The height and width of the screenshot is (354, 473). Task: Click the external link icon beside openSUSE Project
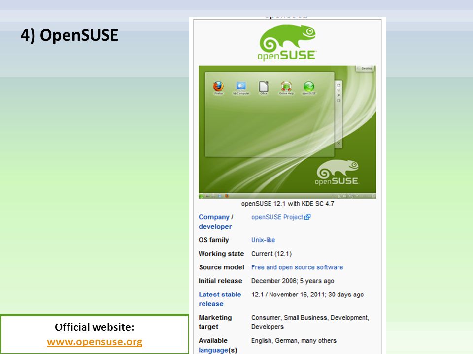pos(307,217)
